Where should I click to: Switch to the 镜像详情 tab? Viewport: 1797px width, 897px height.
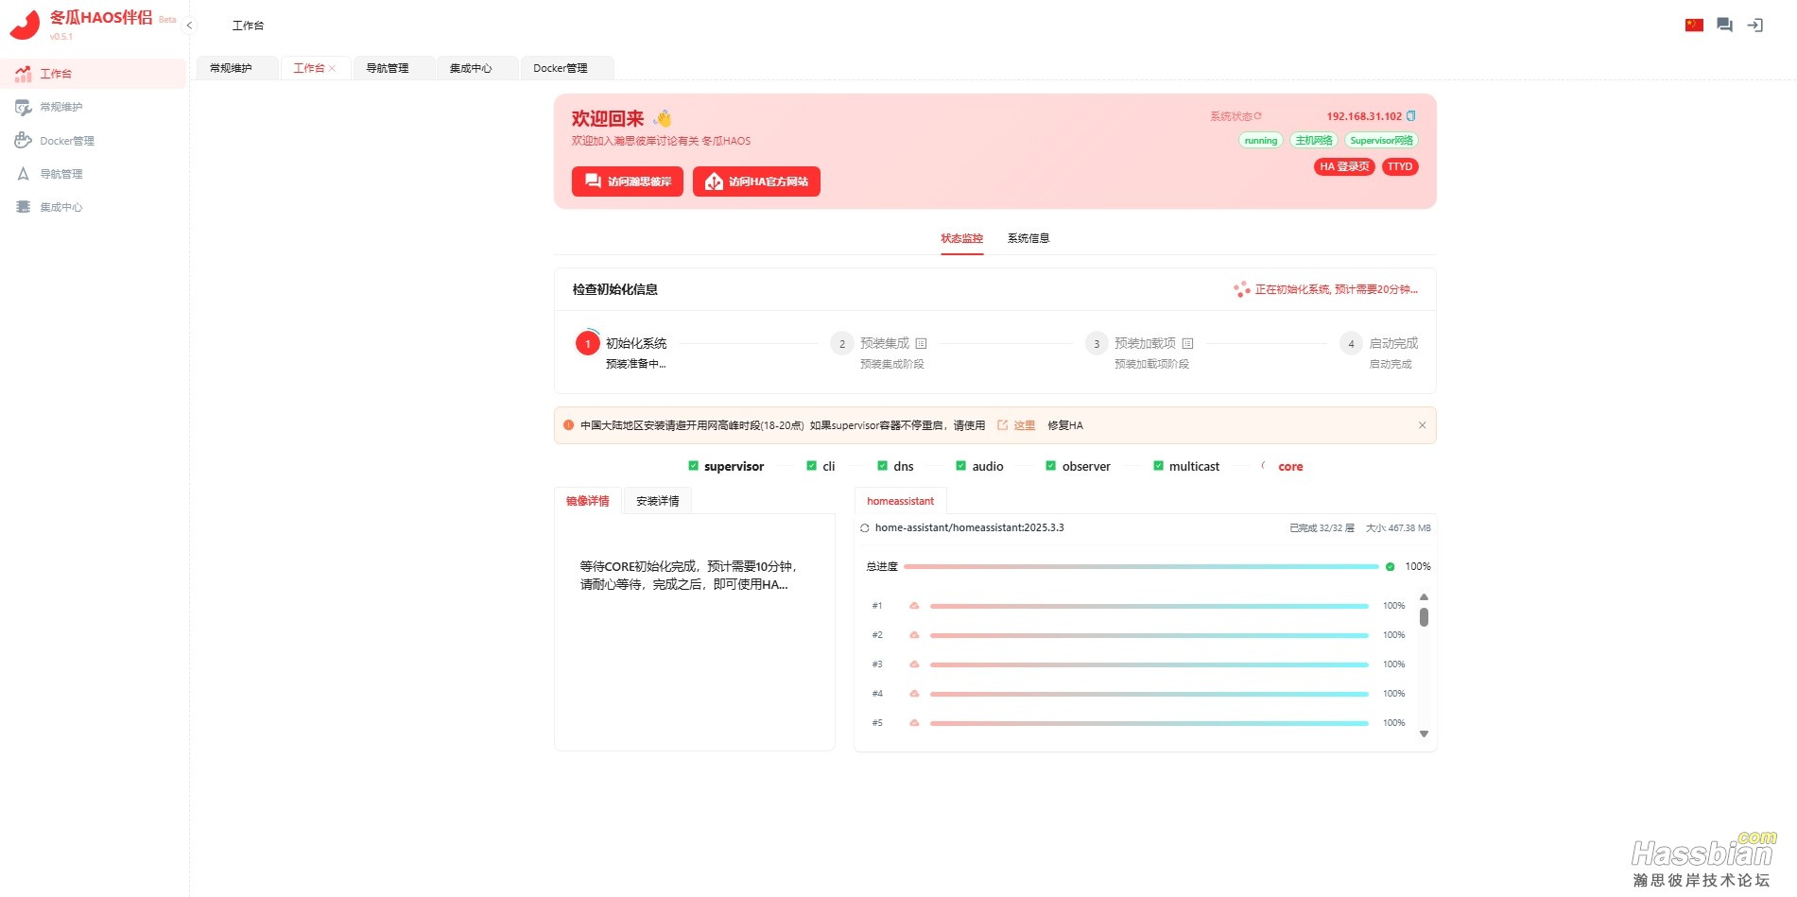[x=587, y=501]
